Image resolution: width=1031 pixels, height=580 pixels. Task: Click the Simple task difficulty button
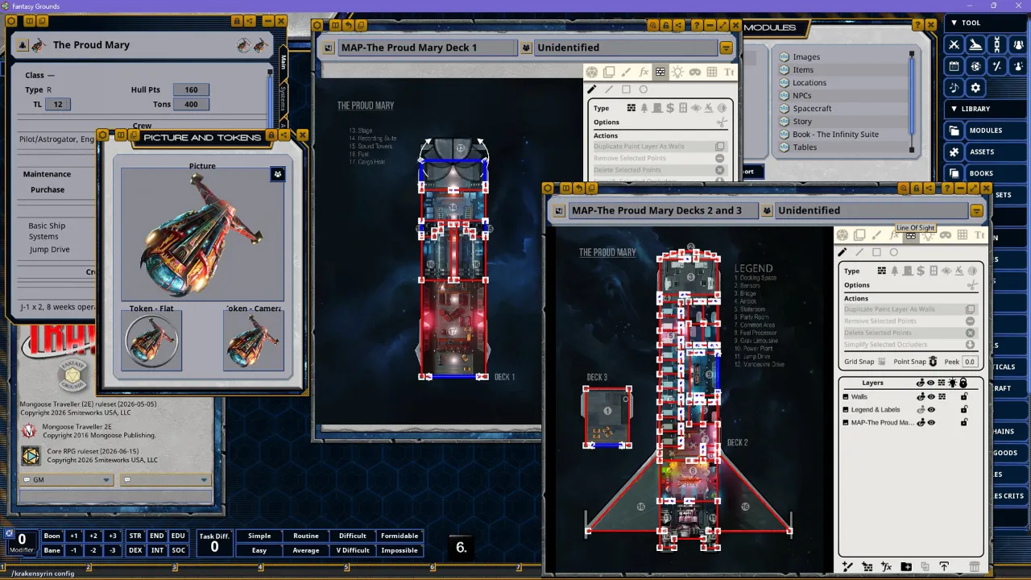pos(259,536)
